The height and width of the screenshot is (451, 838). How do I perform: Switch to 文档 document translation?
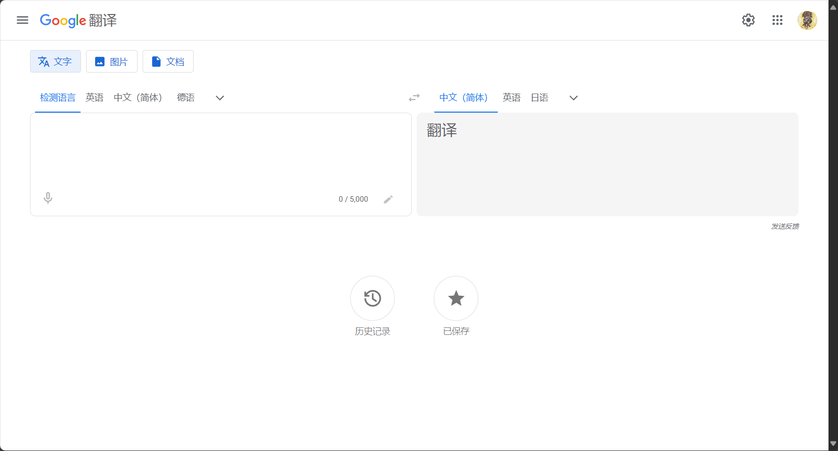(168, 62)
